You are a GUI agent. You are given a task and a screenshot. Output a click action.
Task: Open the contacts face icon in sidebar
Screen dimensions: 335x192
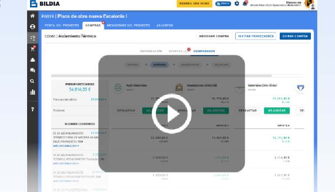click(x=33, y=27)
